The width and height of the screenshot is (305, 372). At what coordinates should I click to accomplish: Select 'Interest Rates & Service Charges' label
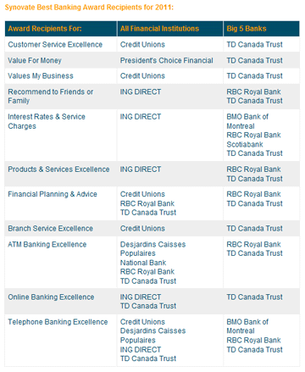pos(47,121)
